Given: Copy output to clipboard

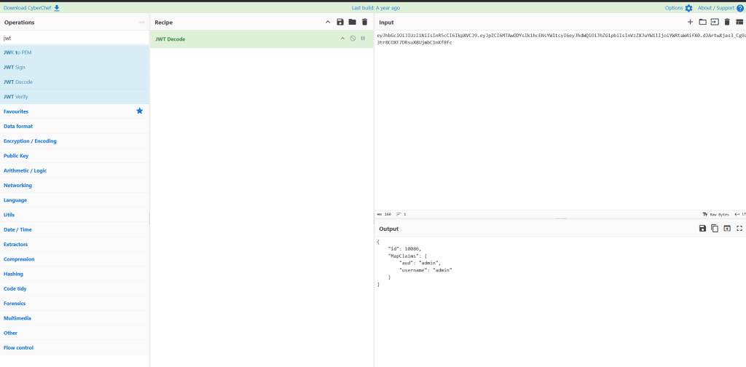Looking at the screenshot, I should 715,229.
